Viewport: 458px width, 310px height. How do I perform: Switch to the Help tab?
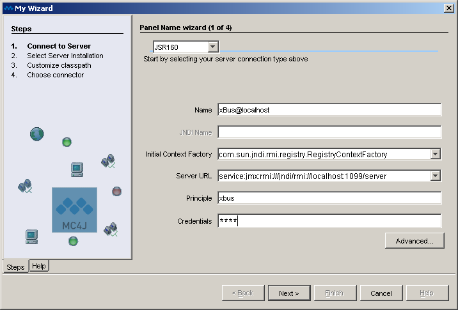(39, 266)
